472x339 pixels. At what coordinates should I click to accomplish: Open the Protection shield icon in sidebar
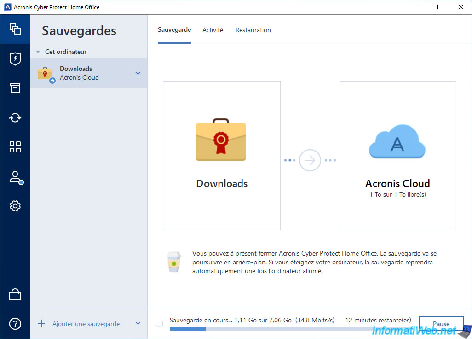(x=15, y=59)
